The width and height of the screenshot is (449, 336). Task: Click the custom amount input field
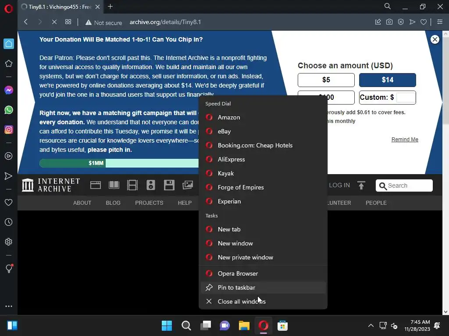tap(406, 98)
